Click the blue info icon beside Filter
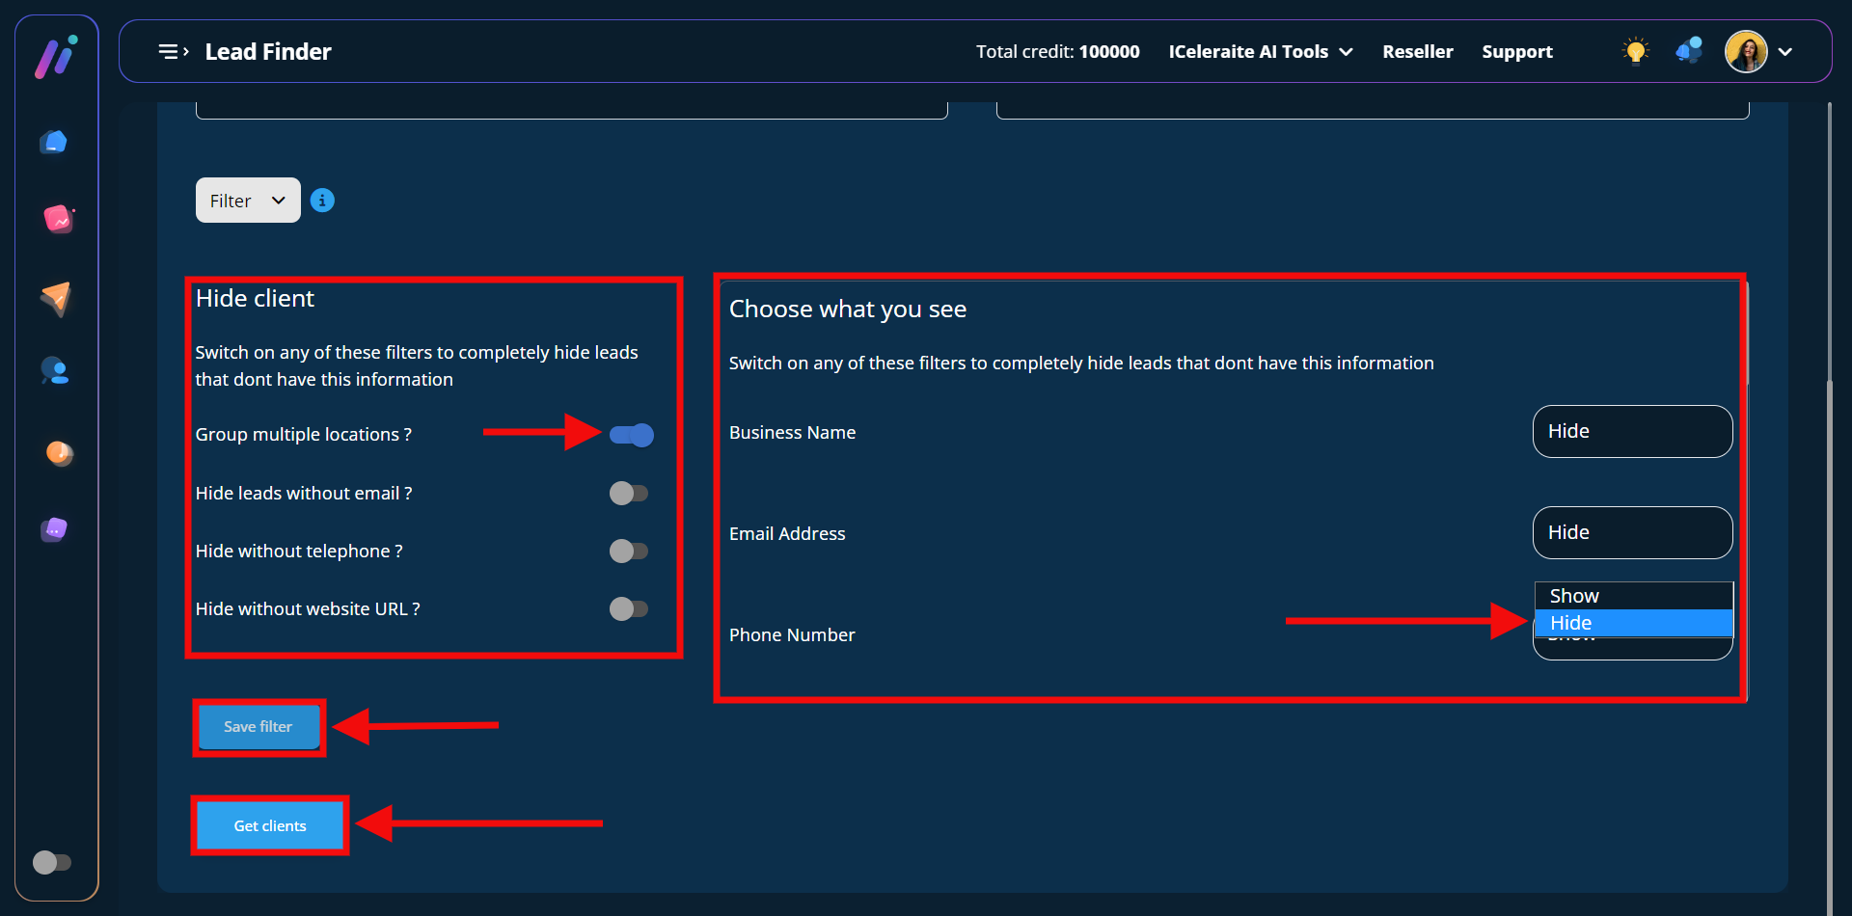This screenshot has height=916, width=1852. tap(322, 201)
